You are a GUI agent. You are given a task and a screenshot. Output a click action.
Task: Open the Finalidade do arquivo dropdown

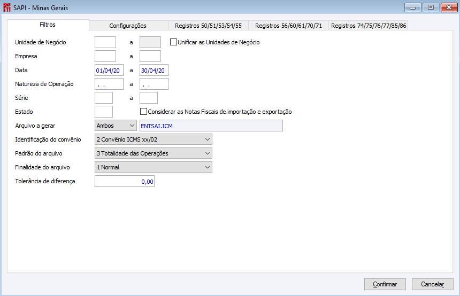(153, 167)
